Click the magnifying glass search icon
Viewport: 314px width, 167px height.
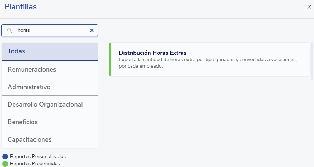pos(10,30)
